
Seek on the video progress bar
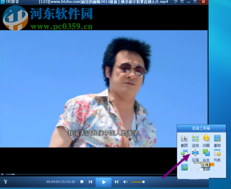91,174
